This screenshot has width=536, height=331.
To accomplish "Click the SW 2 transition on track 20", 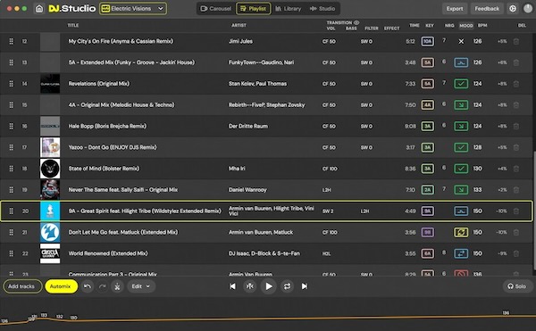I will [328, 211].
